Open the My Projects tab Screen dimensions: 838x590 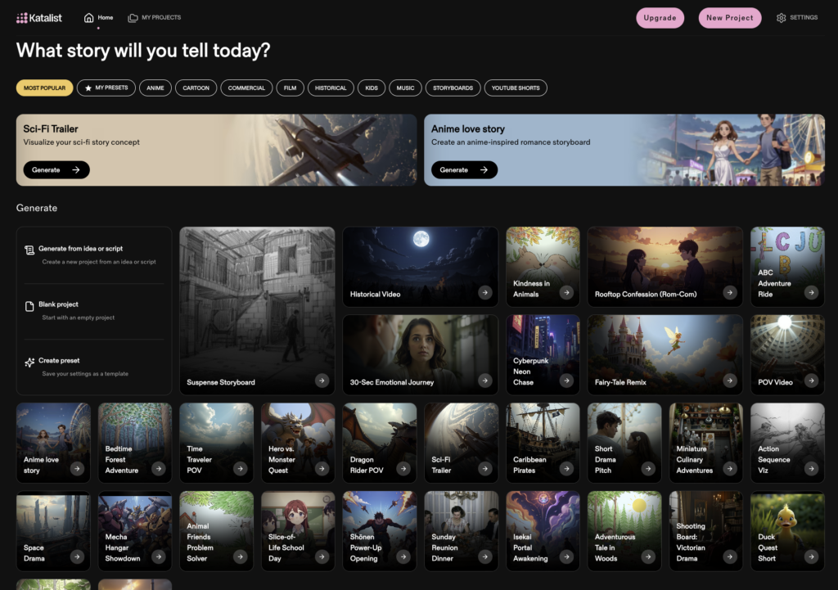click(155, 18)
